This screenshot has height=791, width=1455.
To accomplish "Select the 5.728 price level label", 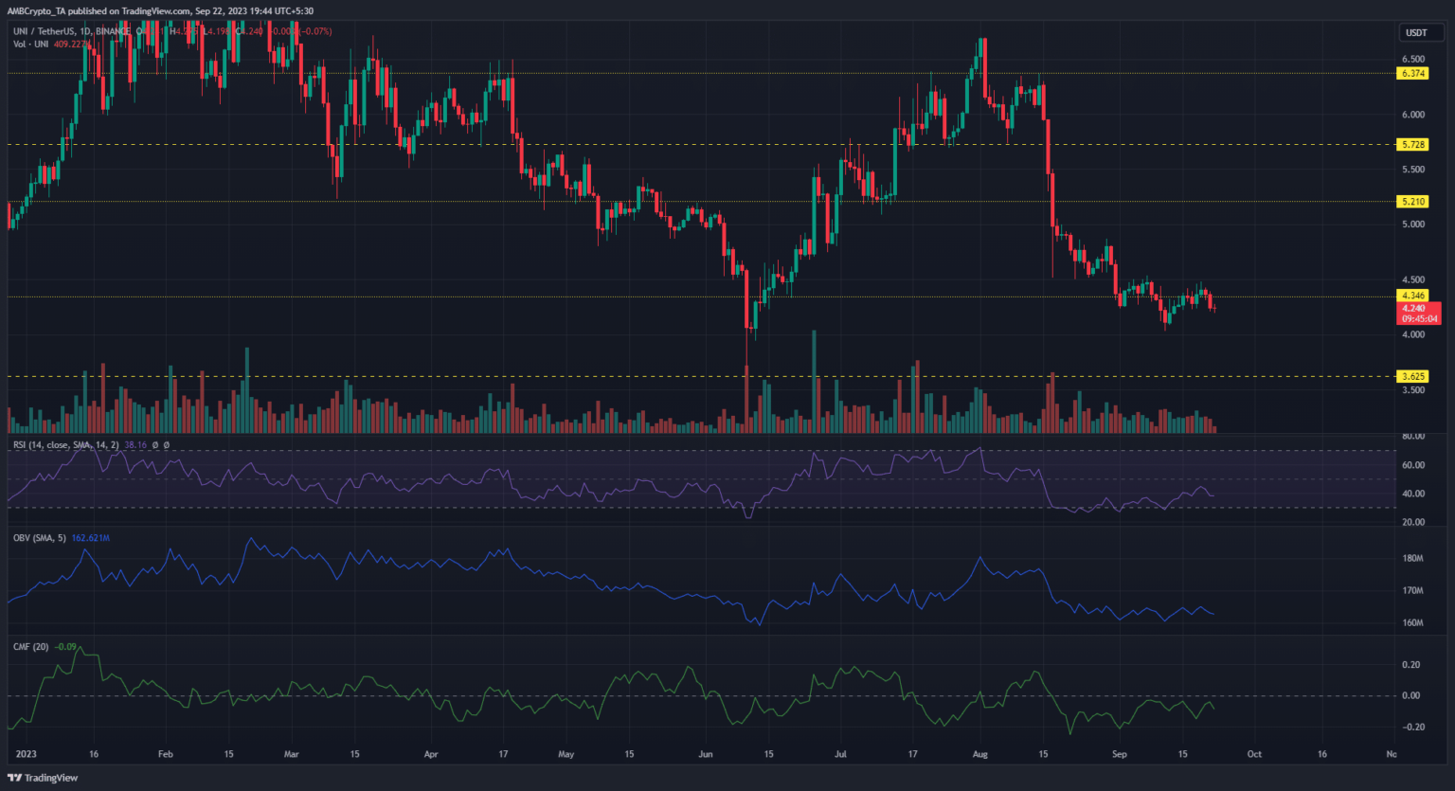I will click(x=1412, y=145).
